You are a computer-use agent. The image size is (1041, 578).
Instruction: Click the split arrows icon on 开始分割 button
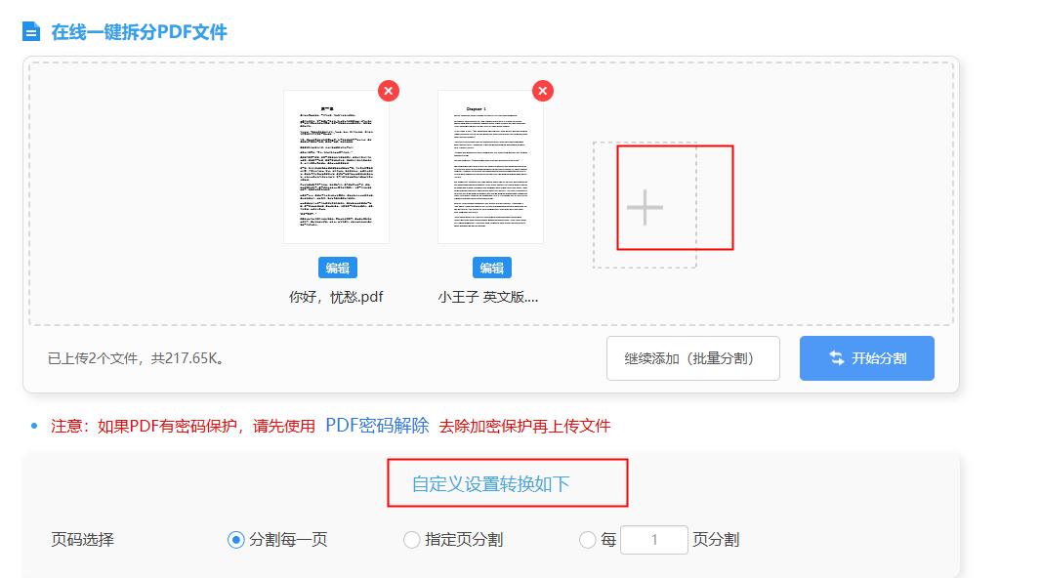[836, 357]
